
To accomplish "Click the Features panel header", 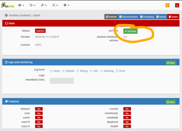I will point(91,101).
